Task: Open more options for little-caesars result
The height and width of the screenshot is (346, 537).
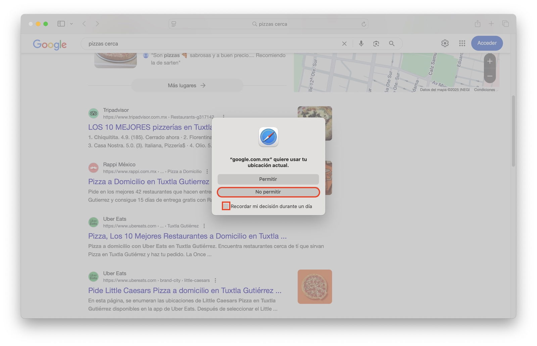Action: coord(215,280)
